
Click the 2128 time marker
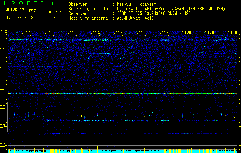click(x=187, y=33)
